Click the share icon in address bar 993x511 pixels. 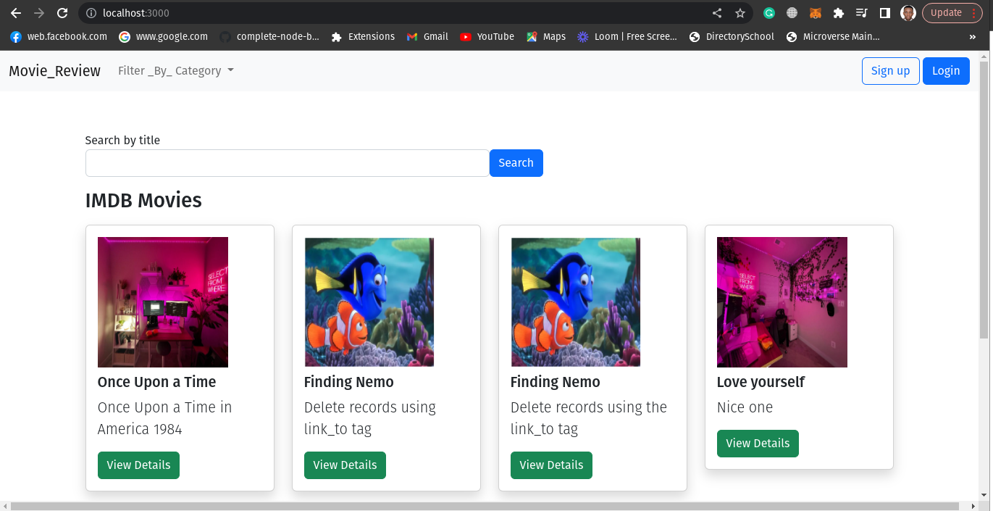717,13
